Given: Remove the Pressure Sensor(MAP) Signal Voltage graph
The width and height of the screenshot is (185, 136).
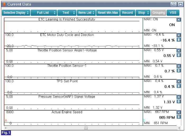Looking at the screenshot, I should [x=179, y=97].
